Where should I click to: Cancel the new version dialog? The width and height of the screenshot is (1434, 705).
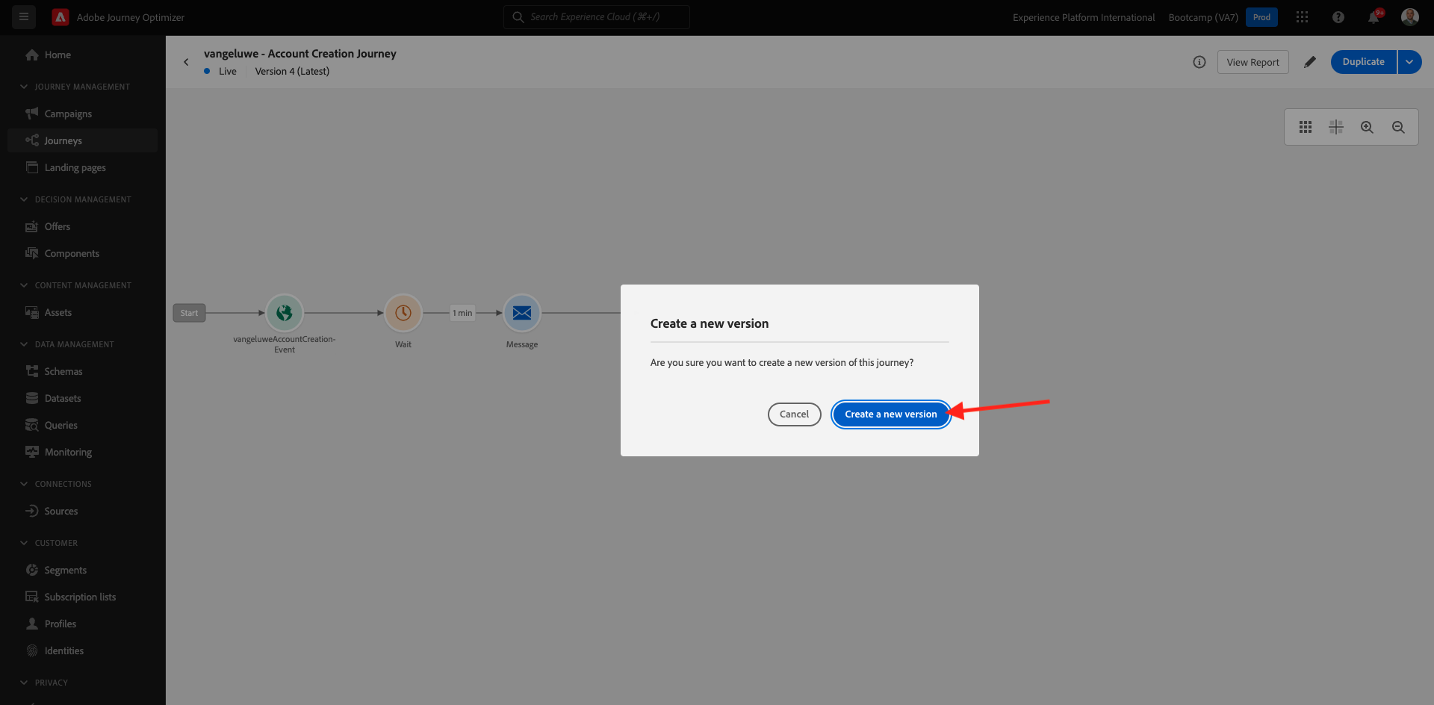794,414
